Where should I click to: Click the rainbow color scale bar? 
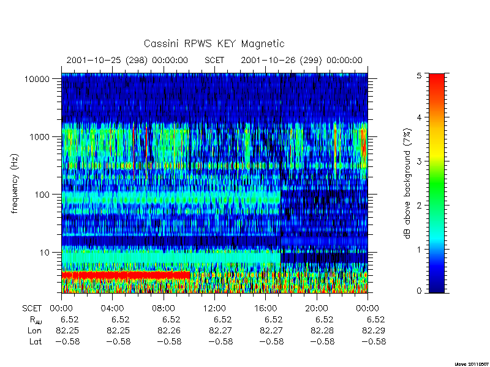437,183
